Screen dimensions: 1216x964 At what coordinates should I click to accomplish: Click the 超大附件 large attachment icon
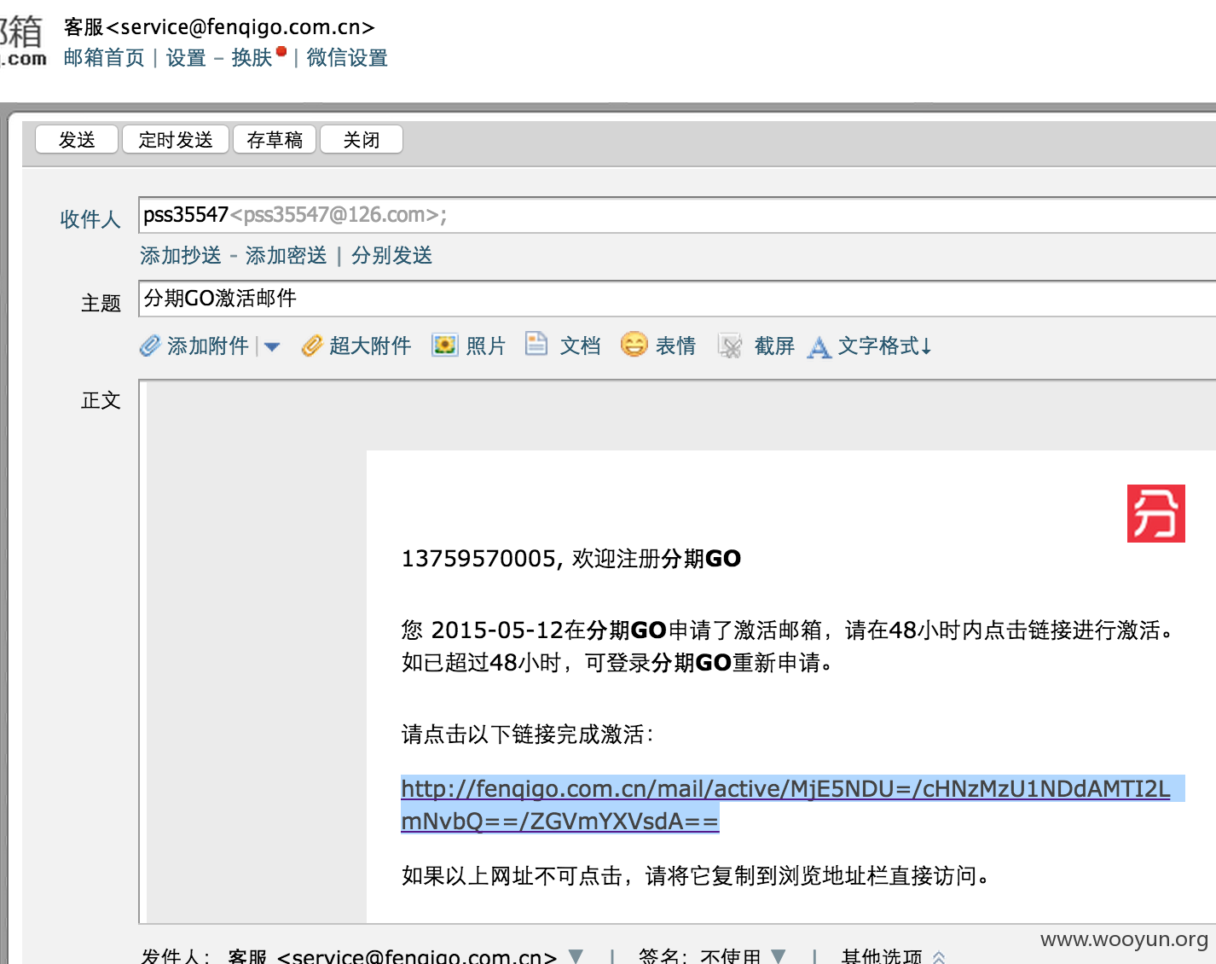pos(312,346)
